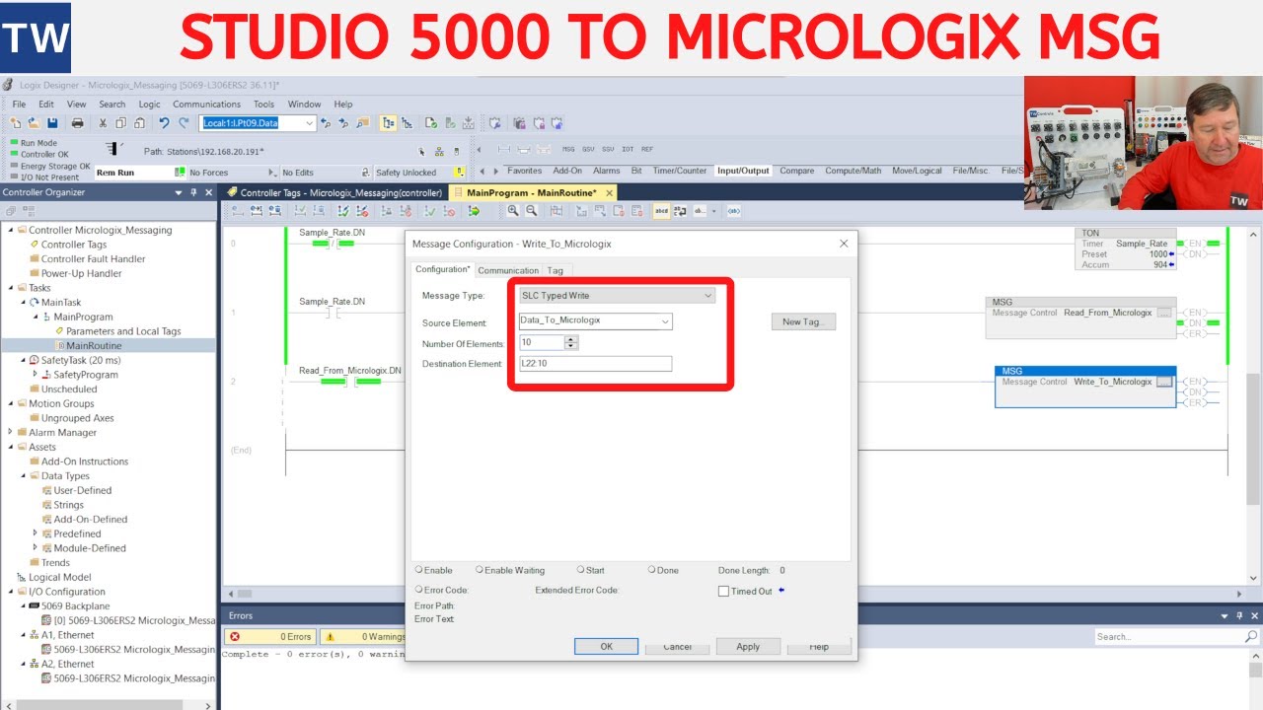Pin the Controller Organizer panel
The height and width of the screenshot is (710, 1263).
coord(193,192)
